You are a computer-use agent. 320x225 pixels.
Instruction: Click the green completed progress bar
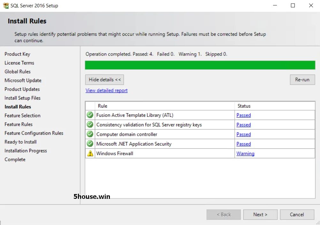pyautogui.click(x=200, y=65)
